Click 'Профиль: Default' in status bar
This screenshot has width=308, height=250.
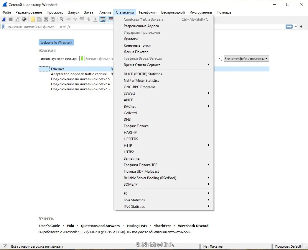coord(288,246)
